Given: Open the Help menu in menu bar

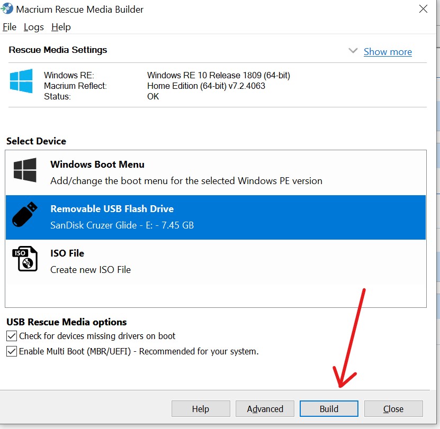Looking at the screenshot, I should pyautogui.click(x=61, y=27).
